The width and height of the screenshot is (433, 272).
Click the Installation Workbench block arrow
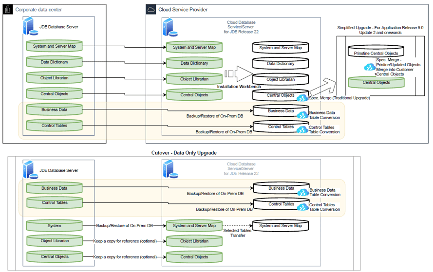239,73
